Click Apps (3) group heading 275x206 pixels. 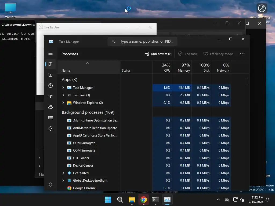click(70, 79)
